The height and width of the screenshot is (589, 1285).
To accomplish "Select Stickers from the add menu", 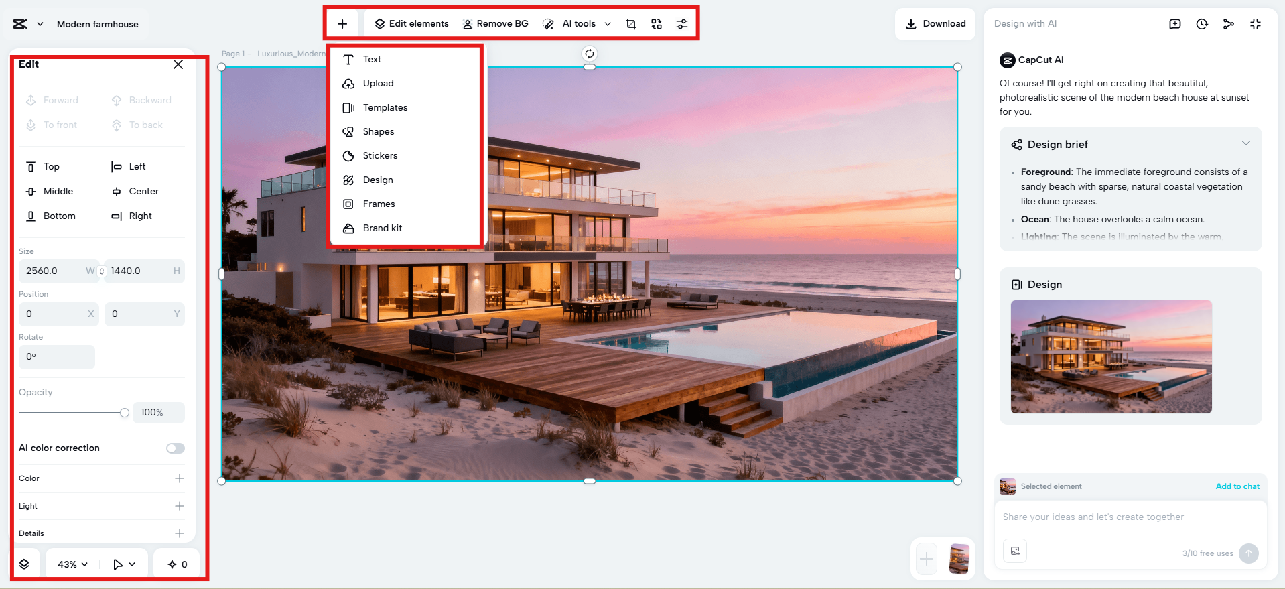I will pos(380,155).
